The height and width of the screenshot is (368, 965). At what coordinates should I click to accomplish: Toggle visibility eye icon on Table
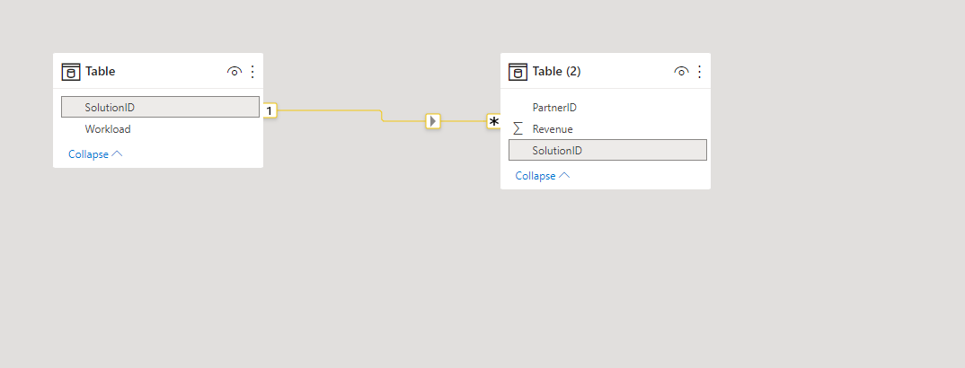point(234,71)
